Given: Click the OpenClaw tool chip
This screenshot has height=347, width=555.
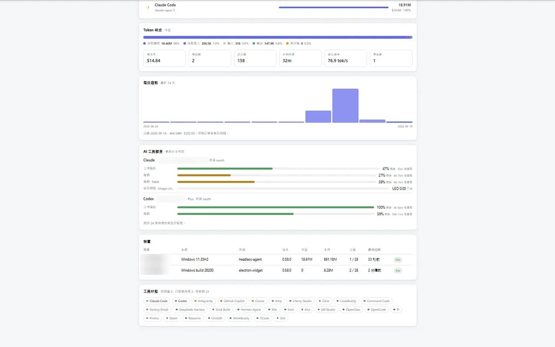Looking at the screenshot, I should [x=351, y=309].
